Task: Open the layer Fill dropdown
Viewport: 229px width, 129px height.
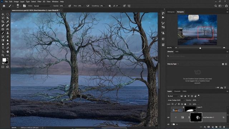Action: point(198,104)
